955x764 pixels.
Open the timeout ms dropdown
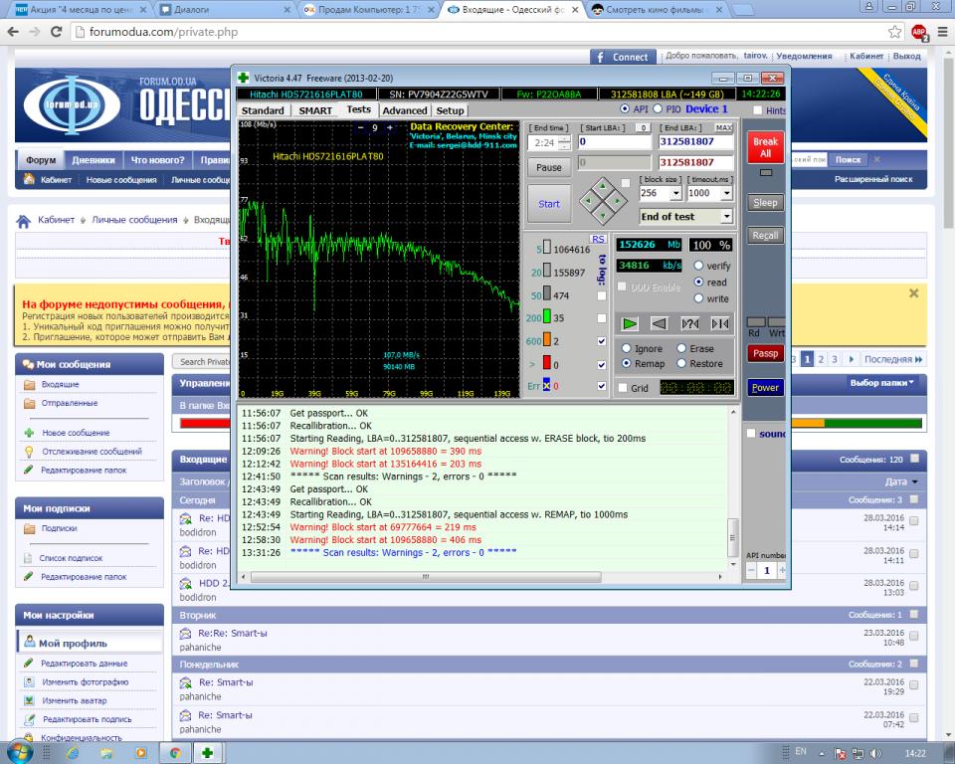pos(726,193)
